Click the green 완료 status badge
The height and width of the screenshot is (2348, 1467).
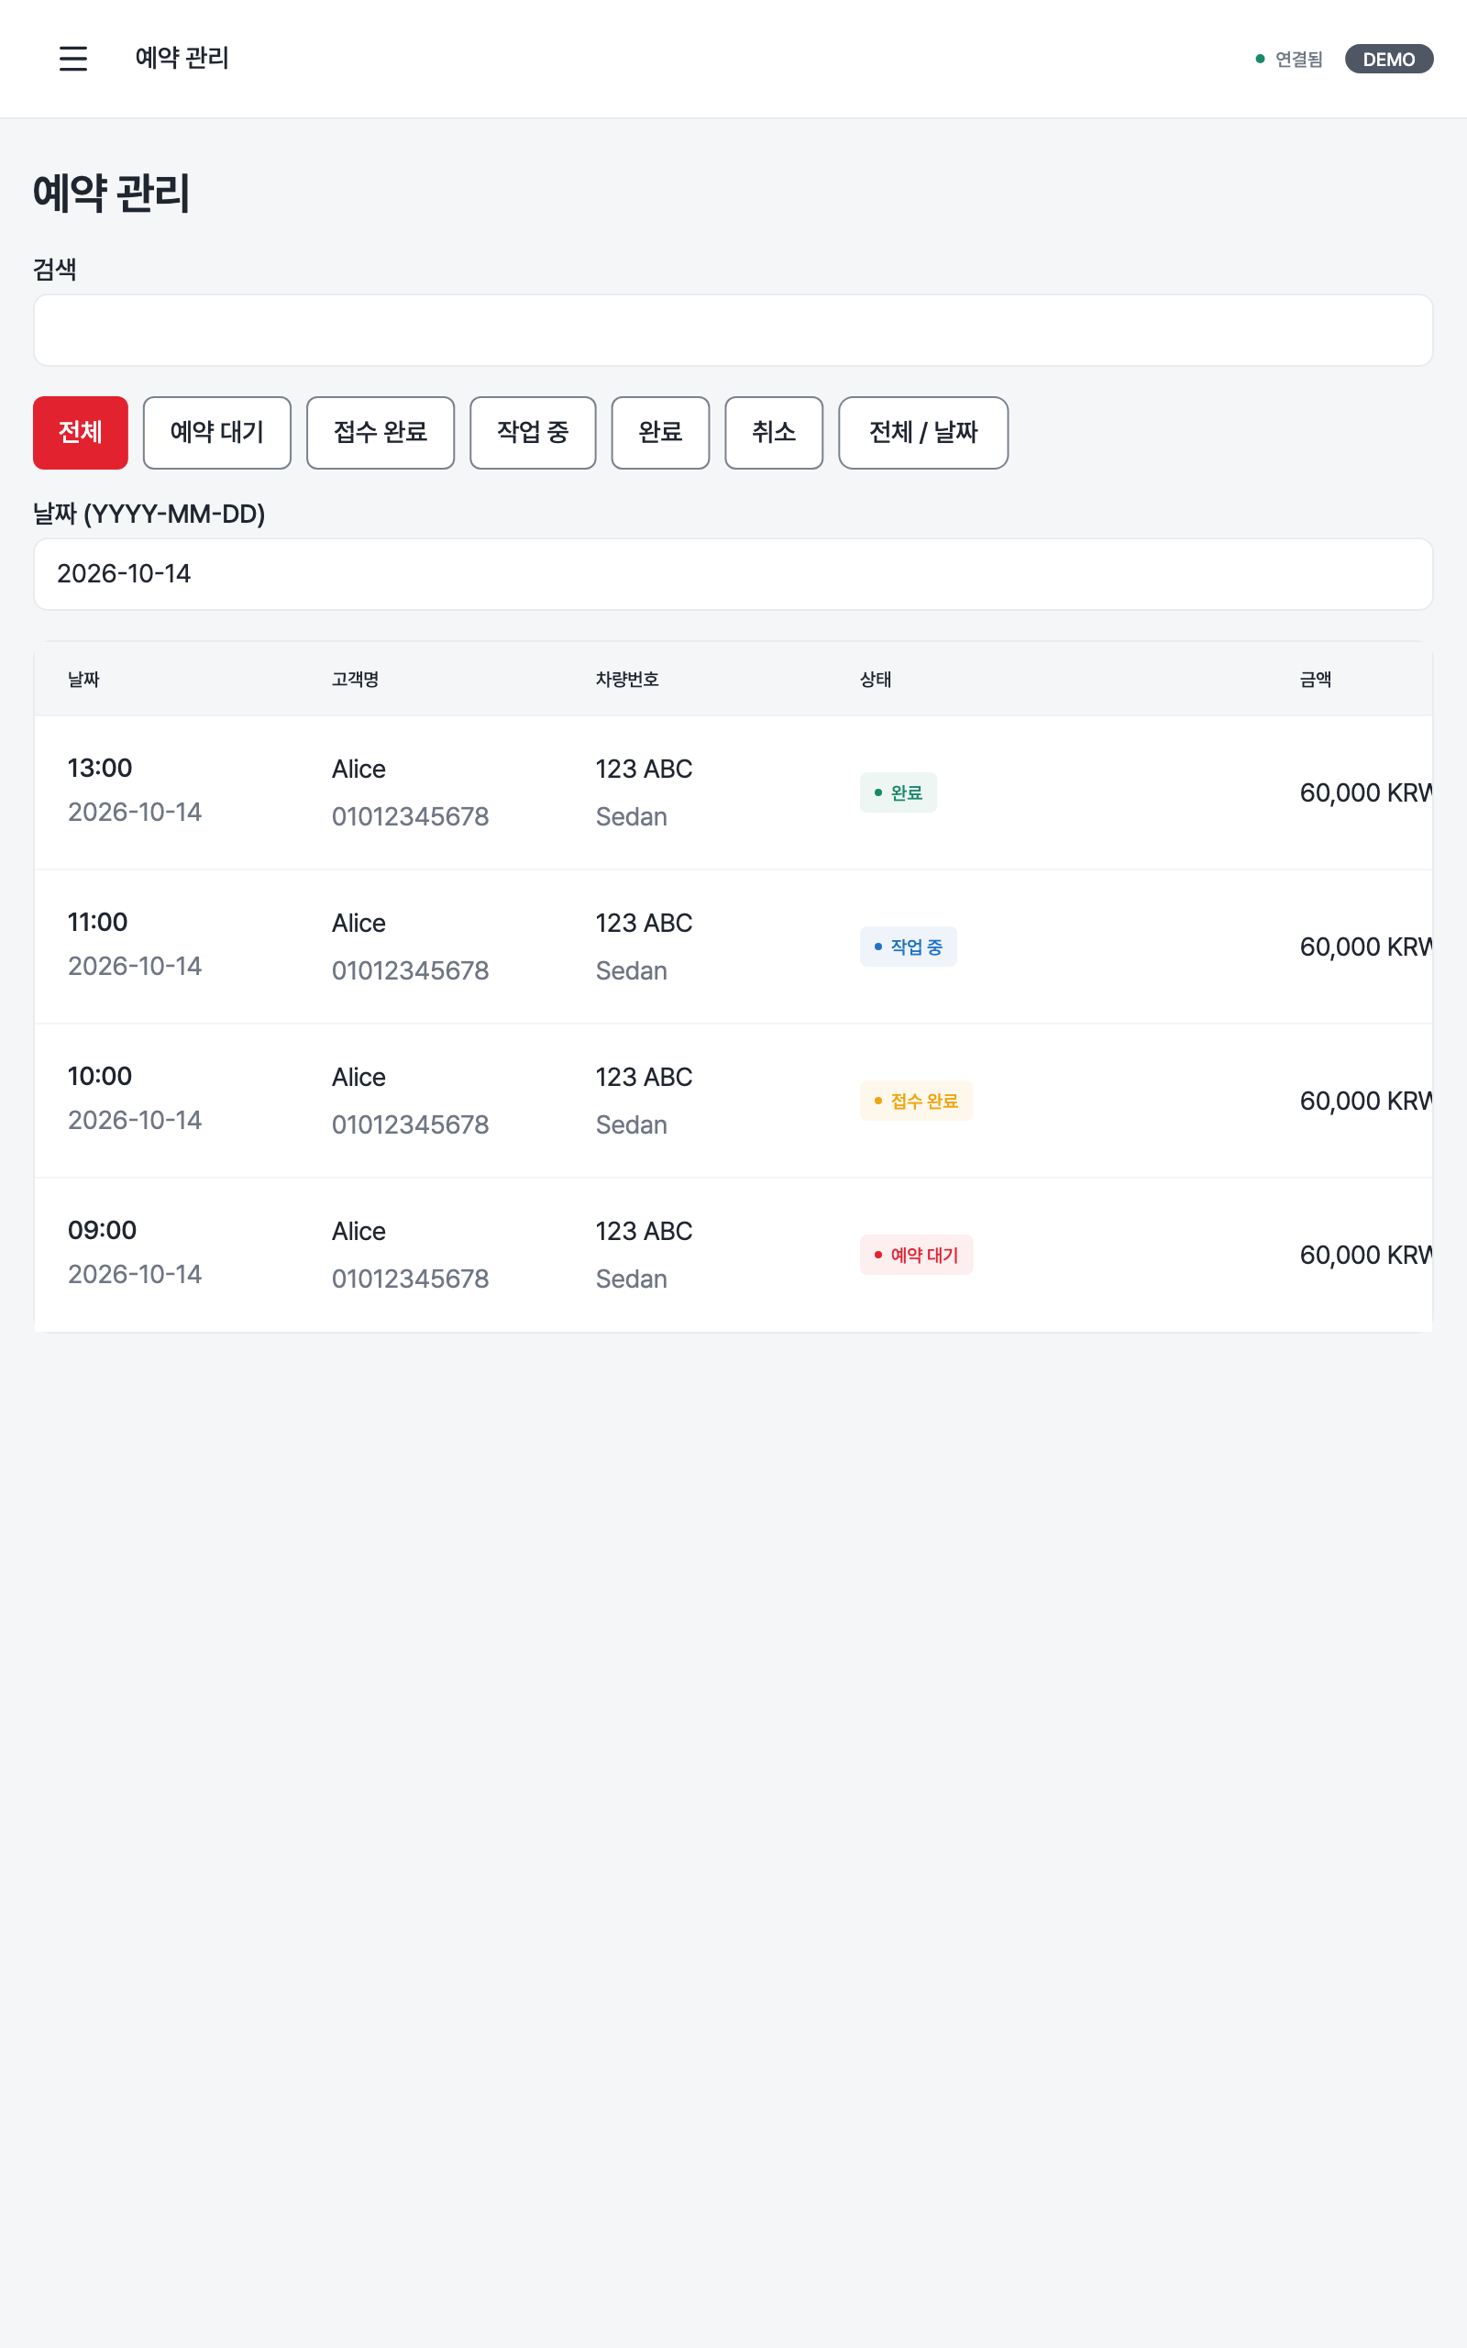pyautogui.click(x=899, y=792)
